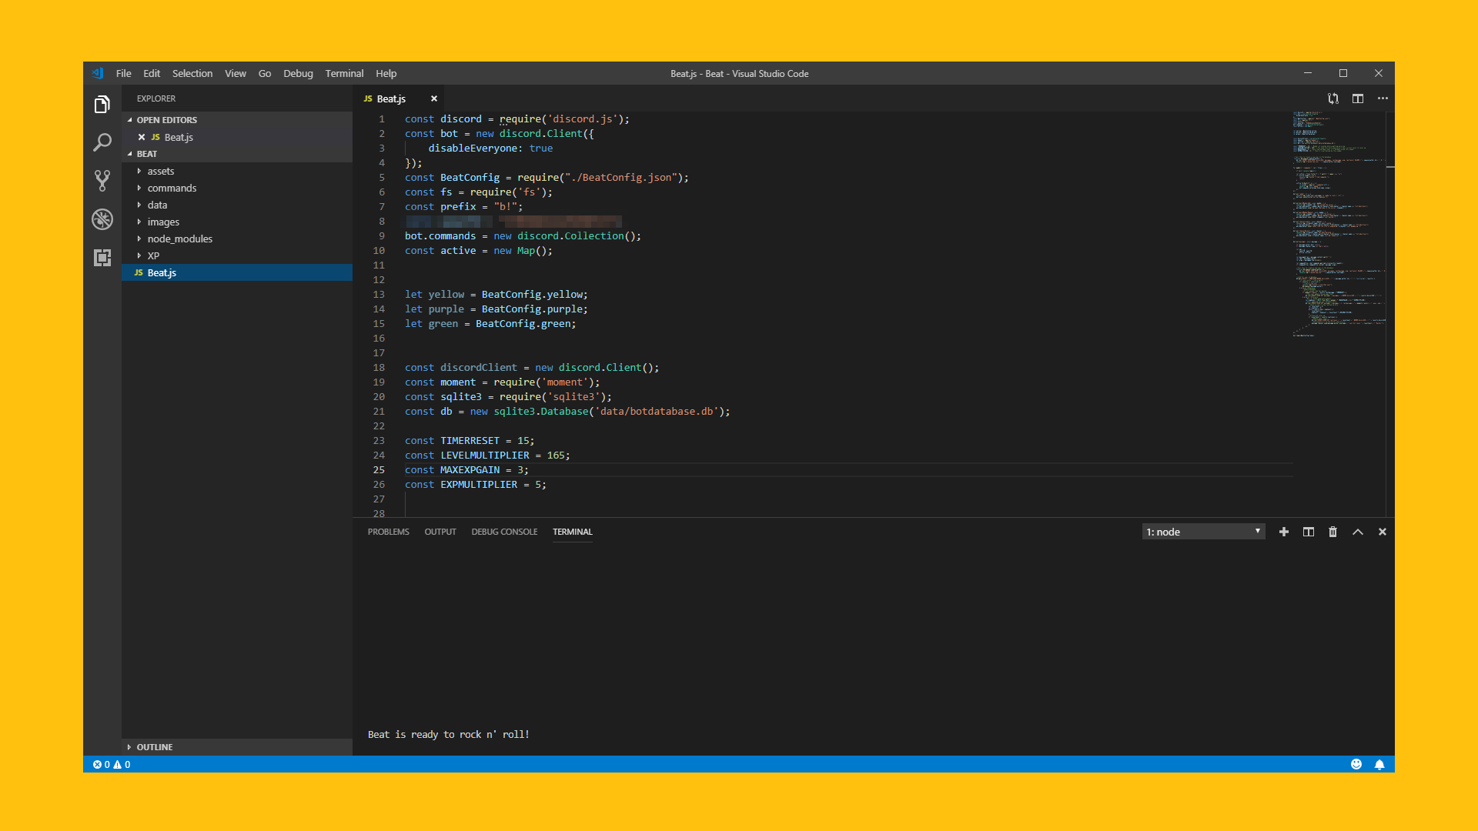1478x831 pixels.
Task: Minimize the VS Code window
Action: point(1307,73)
